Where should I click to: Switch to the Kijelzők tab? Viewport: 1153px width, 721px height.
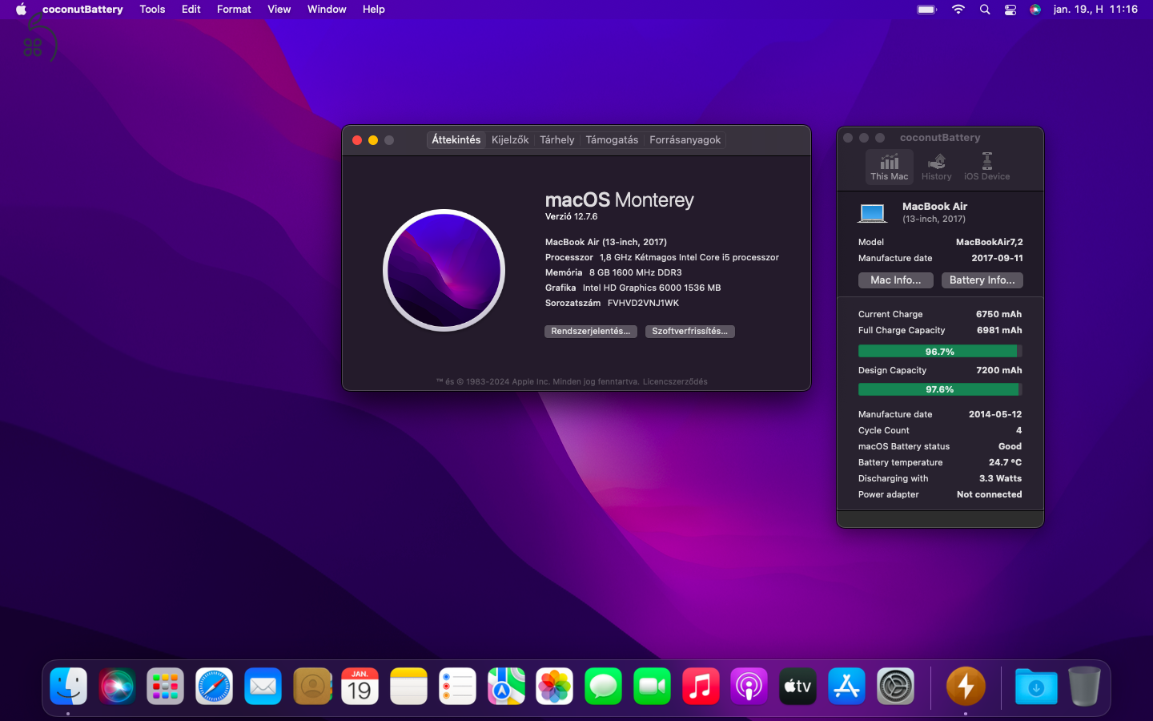[x=510, y=139]
